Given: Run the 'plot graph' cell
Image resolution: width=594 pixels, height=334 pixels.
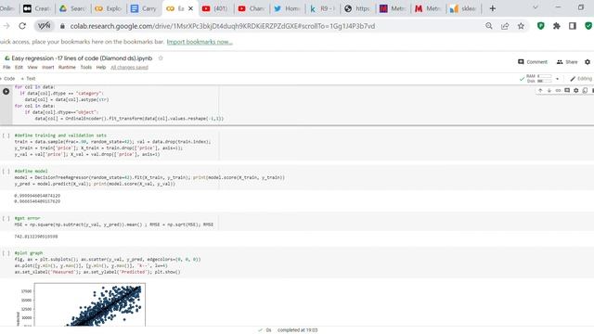Looking at the screenshot, I should pos(6,253).
